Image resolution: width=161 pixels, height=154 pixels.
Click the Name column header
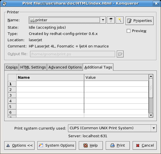[x=50, y=78]
